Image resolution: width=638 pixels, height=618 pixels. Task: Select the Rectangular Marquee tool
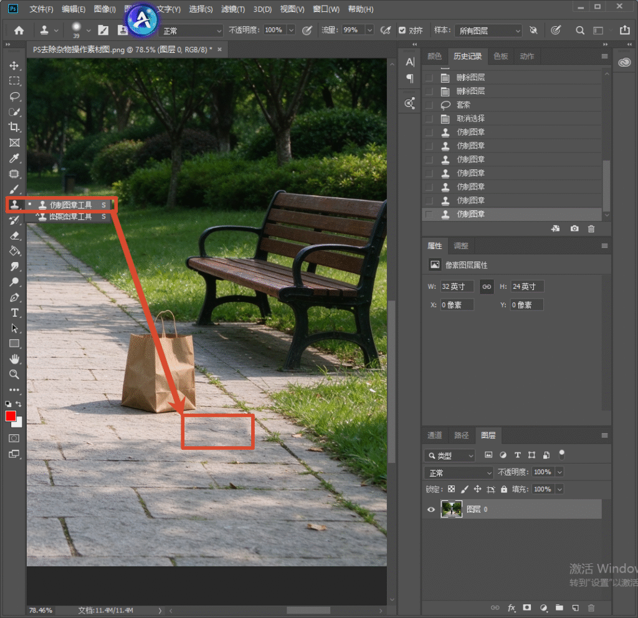(14, 81)
